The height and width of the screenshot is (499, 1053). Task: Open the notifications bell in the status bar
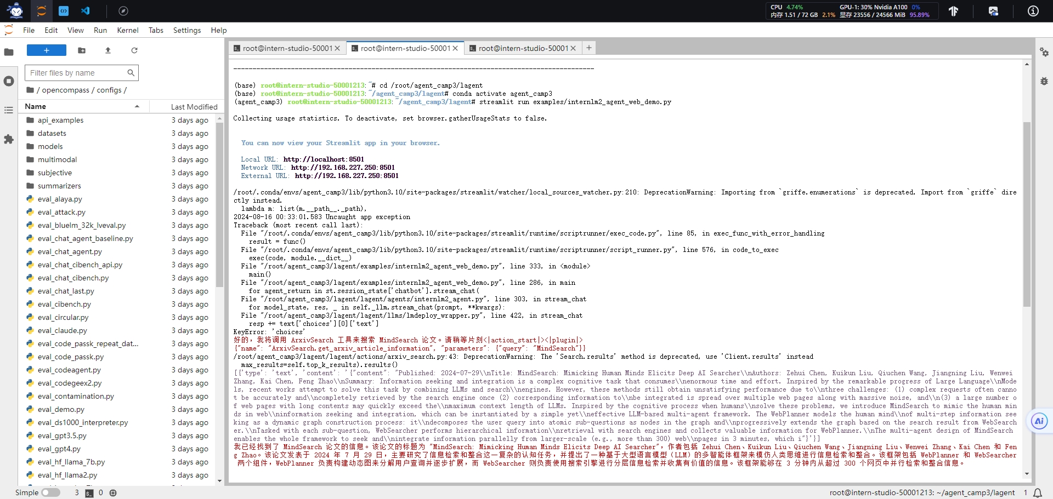click(1038, 493)
